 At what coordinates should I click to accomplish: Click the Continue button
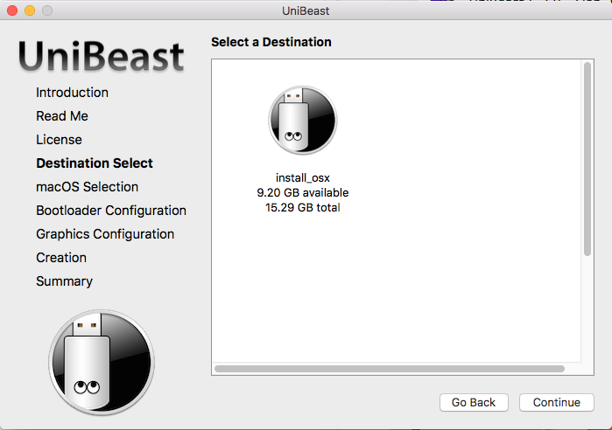coord(556,402)
